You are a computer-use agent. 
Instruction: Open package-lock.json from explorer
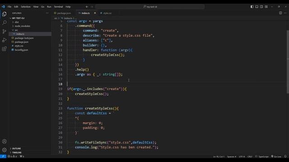24,38
